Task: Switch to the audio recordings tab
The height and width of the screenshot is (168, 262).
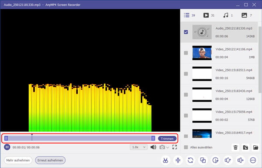Action: pos(228,15)
